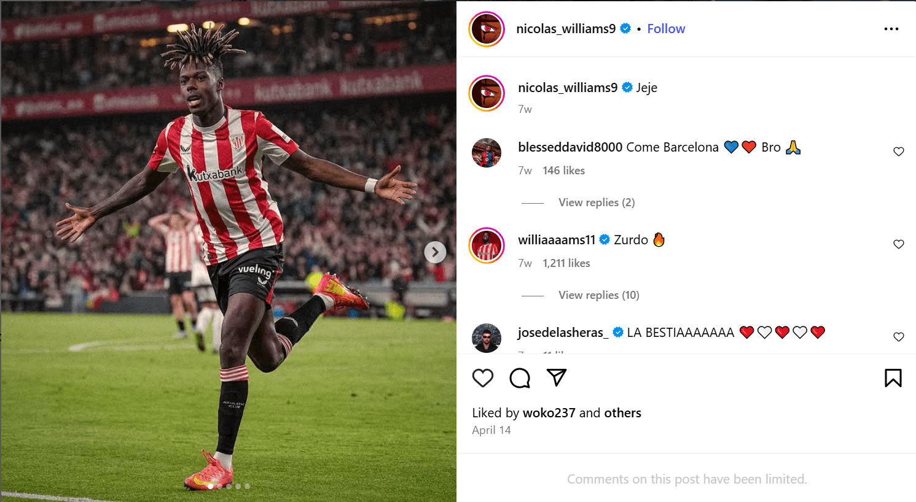View likes by clicking 'others'
This screenshot has width=916, height=502.
622,413
